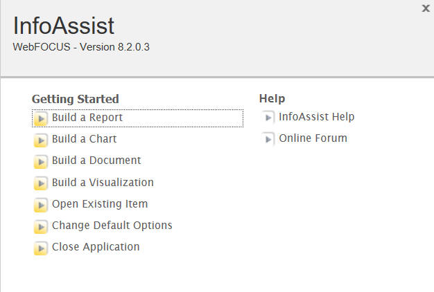This screenshot has width=434, height=292.
Task: Click the yellow arrow icon beside Build a Report
Action: tap(41, 118)
